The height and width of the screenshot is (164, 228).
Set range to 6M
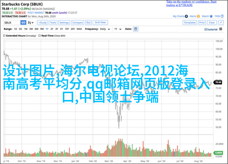coord(36,29)
